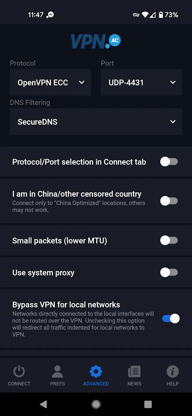This screenshot has height=416, width=192.
Task: Expand the Port dropdown showing UDP-4431
Action: [x=141, y=83]
